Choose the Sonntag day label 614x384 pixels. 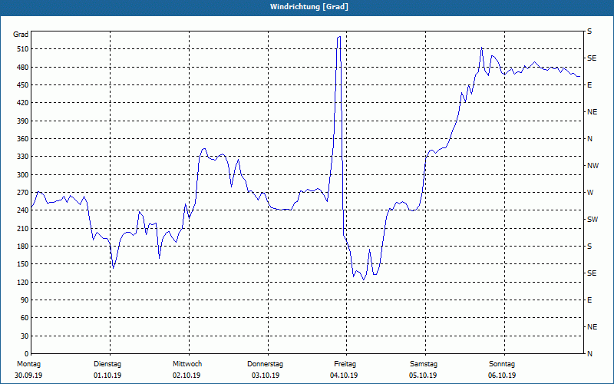[x=502, y=364]
